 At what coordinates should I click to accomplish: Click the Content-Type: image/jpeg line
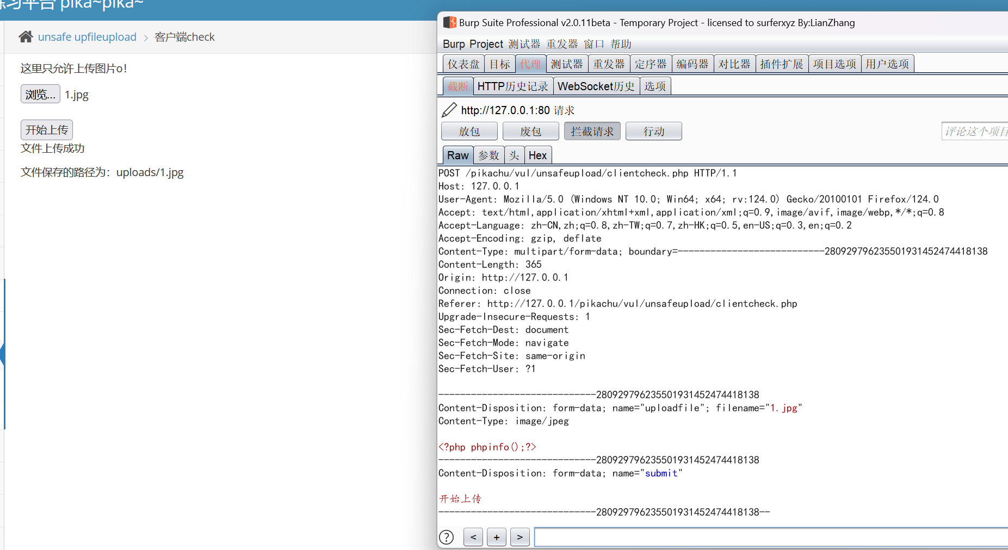click(504, 421)
